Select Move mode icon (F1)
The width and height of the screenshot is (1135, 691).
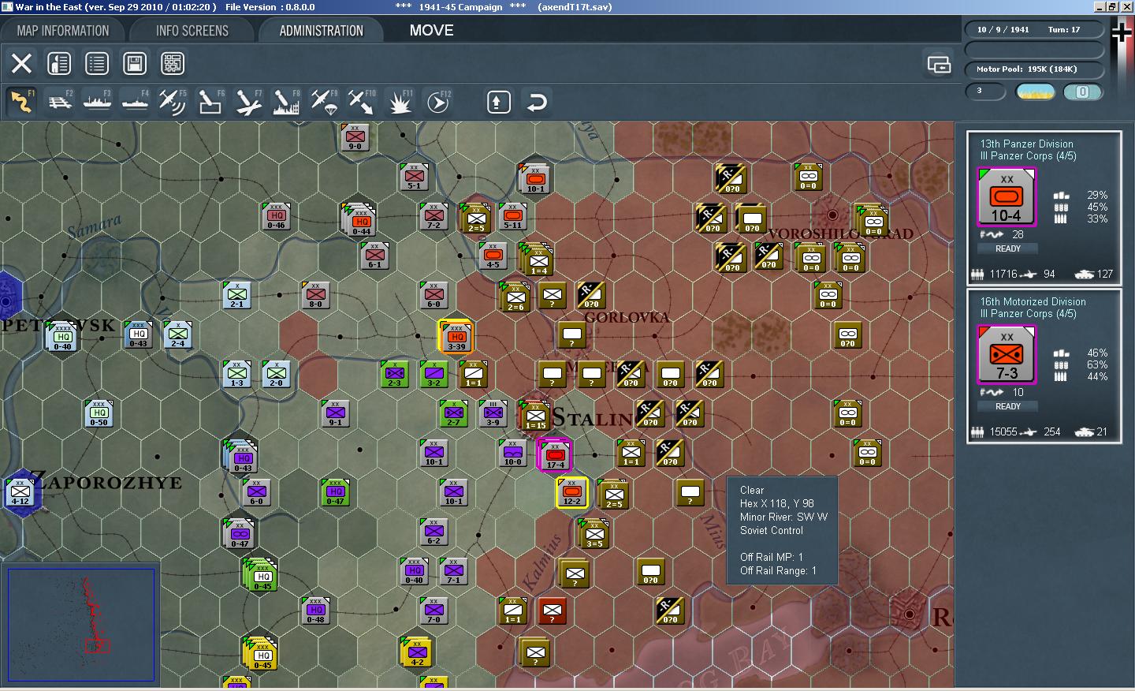21,102
